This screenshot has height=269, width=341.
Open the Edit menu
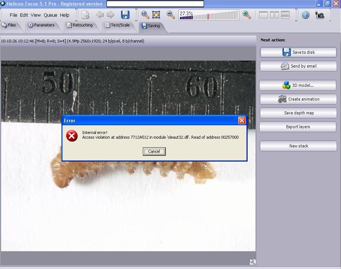coord(24,15)
